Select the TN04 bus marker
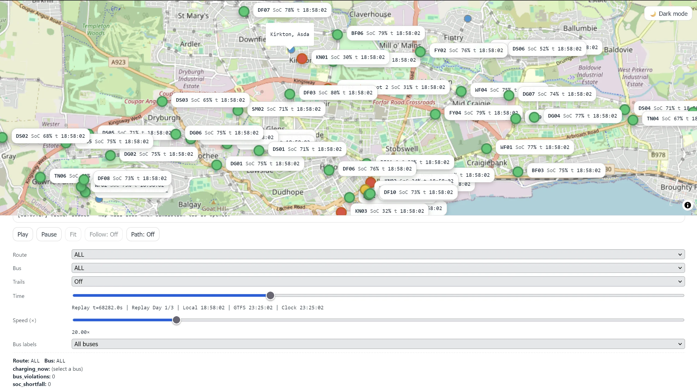Screen dimensions: 697x389 click(x=633, y=120)
